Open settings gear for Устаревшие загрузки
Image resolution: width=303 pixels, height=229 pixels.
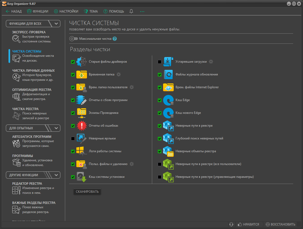211,62
